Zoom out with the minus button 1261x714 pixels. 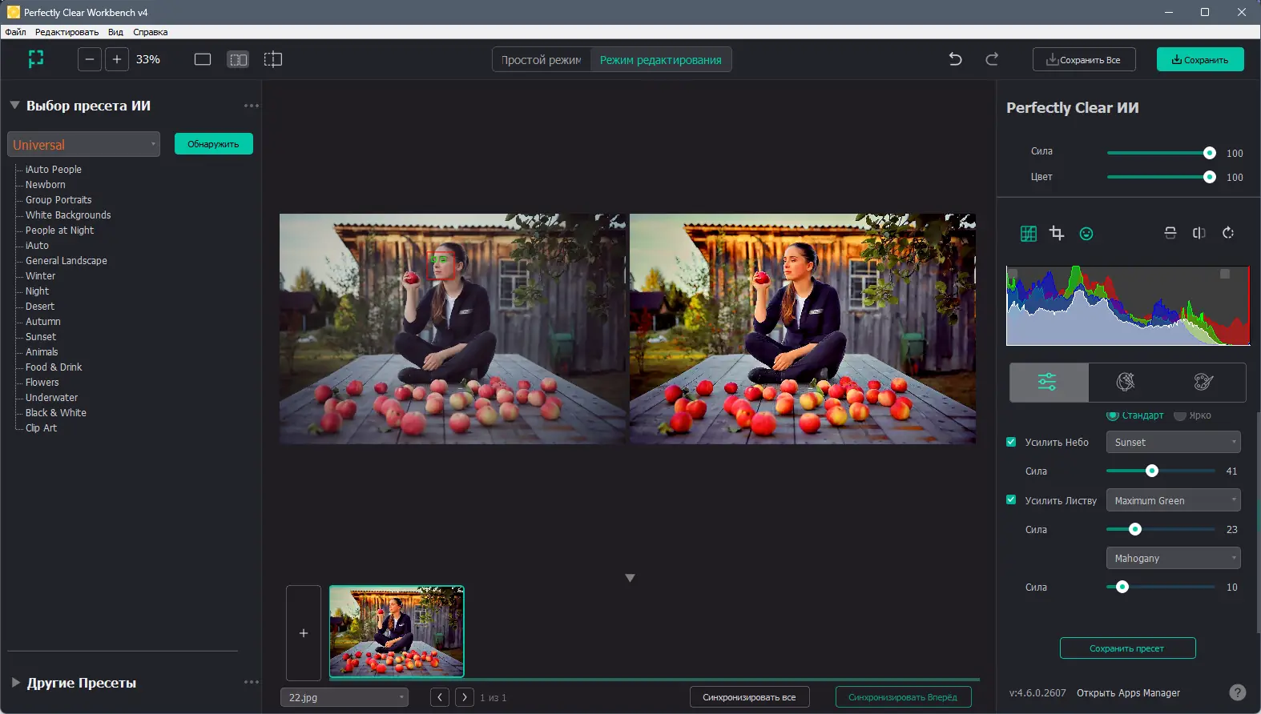click(x=90, y=59)
